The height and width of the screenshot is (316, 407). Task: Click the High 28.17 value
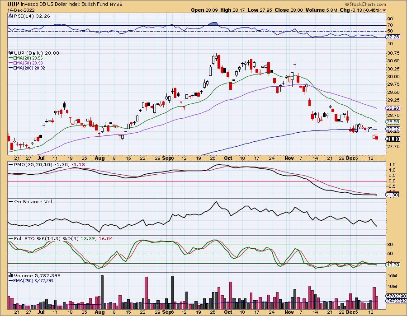[x=233, y=10]
